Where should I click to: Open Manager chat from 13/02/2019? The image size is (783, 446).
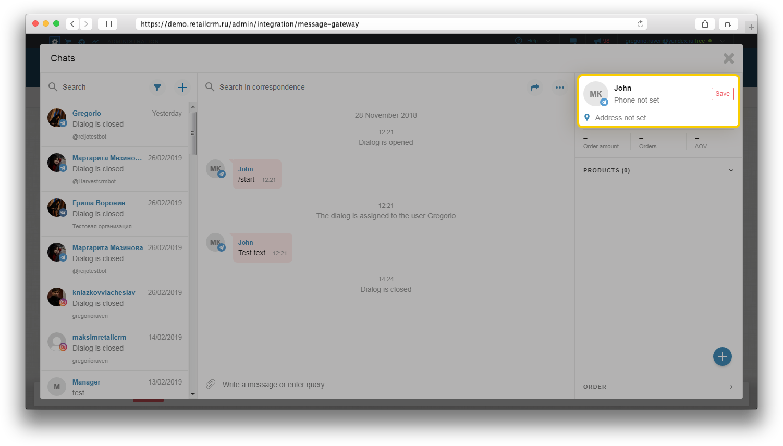tap(115, 386)
